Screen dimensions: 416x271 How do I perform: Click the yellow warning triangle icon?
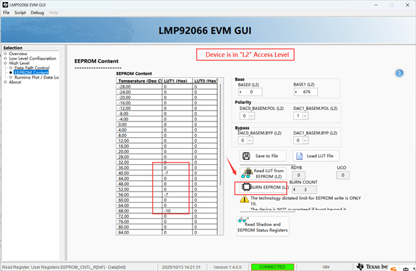244,199
